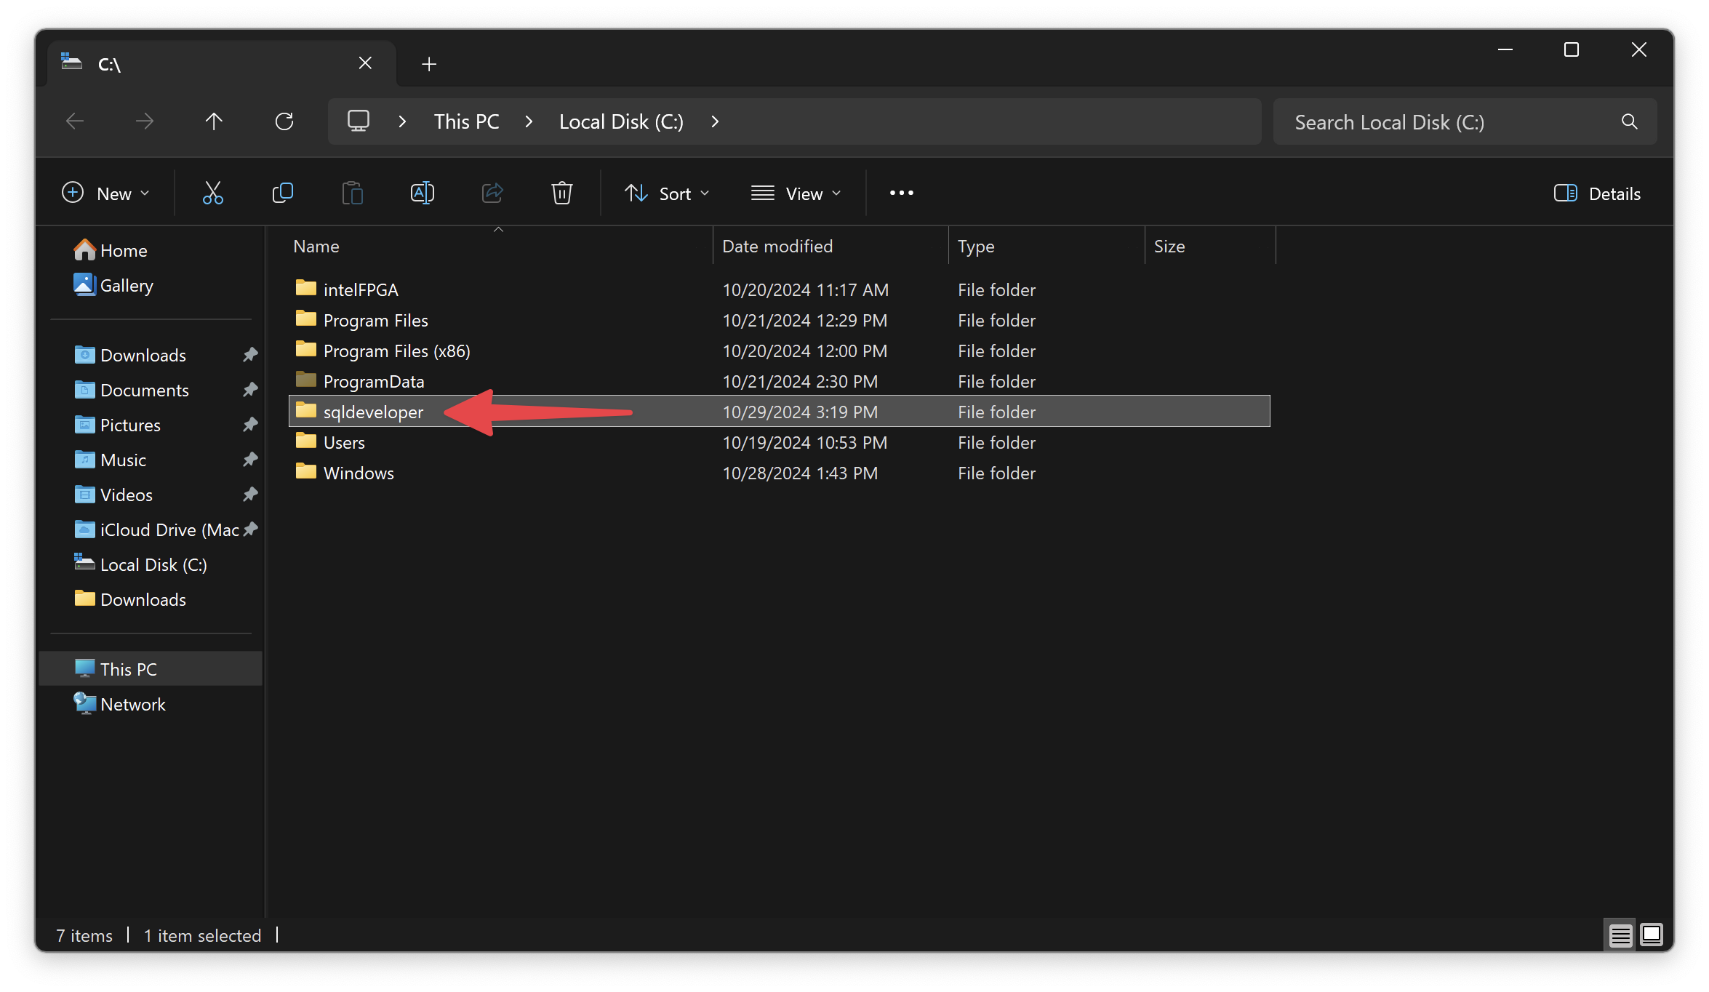Click the Rename icon in toolbar
The height and width of the screenshot is (992, 1709).
click(422, 193)
